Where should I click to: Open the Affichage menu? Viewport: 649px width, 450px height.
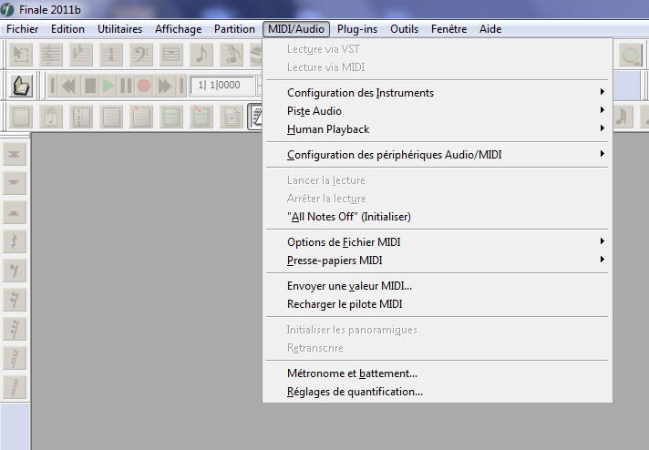(178, 29)
